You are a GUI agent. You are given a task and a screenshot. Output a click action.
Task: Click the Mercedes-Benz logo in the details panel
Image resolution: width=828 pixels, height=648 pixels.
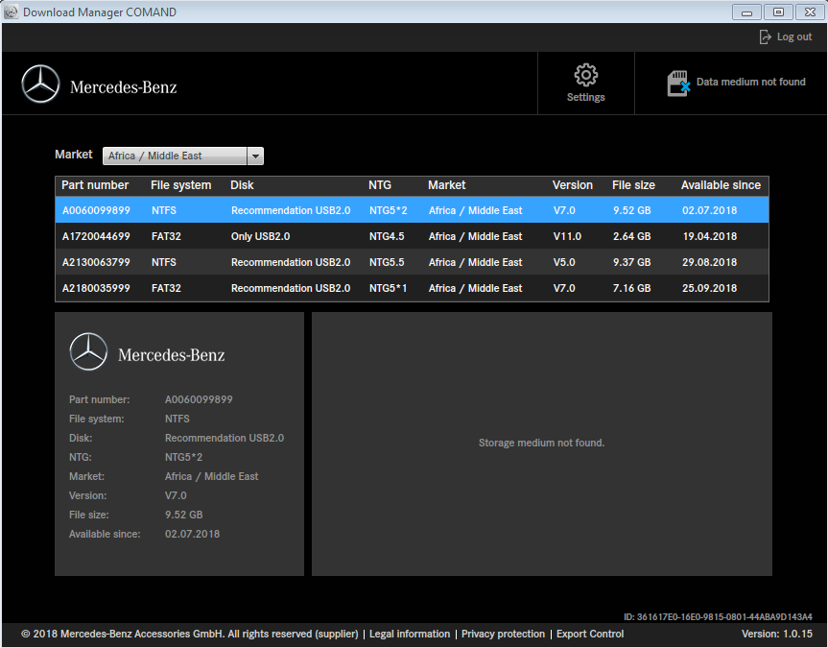pos(87,350)
